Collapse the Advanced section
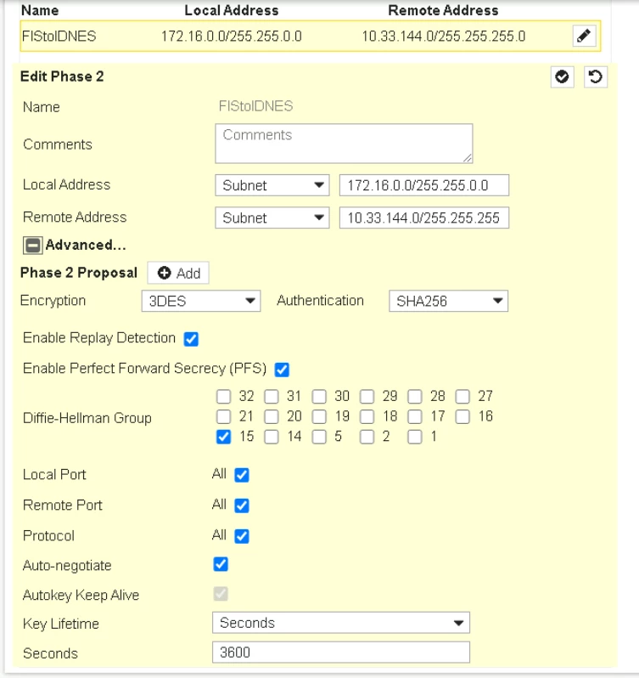639x678 pixels. point(33,246)
